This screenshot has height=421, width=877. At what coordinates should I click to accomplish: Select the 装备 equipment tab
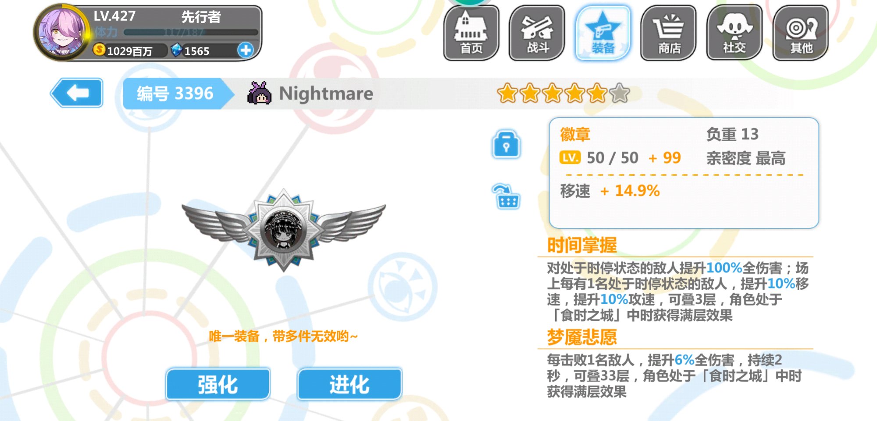click(x=603, y=33)
